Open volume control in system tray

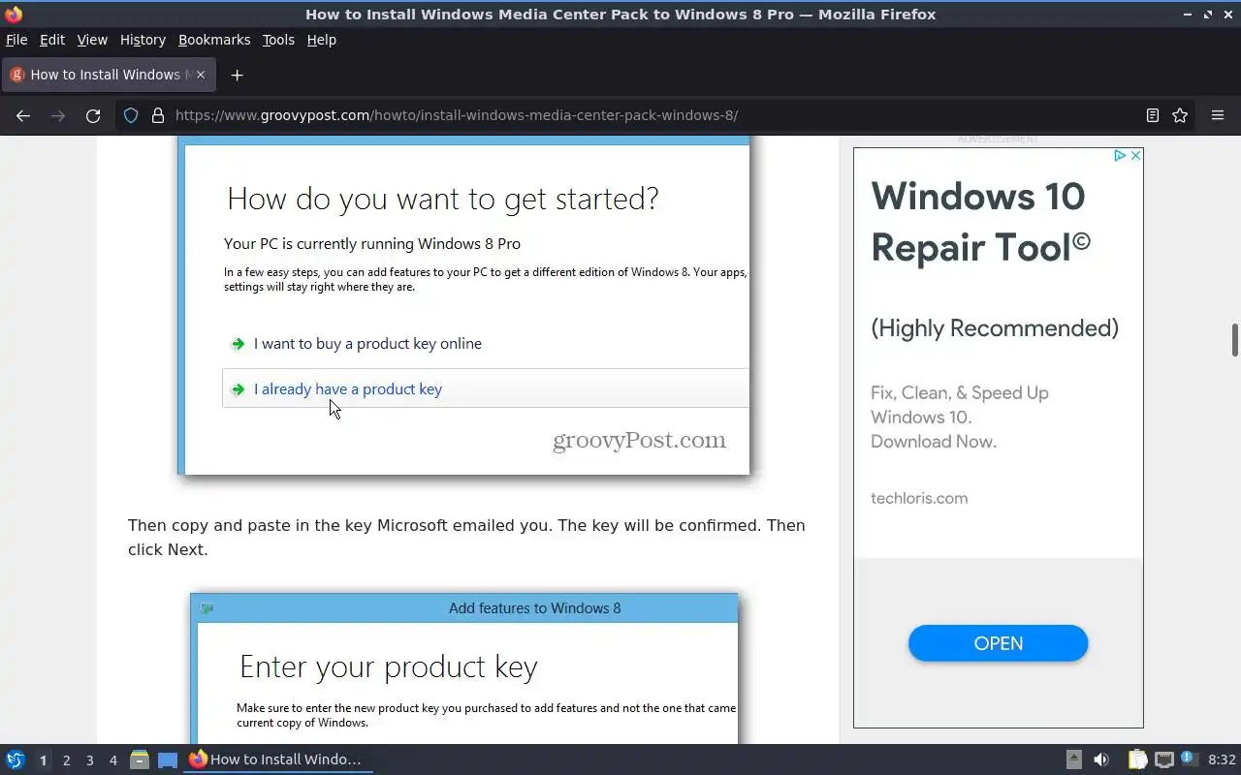point(1101,759)
